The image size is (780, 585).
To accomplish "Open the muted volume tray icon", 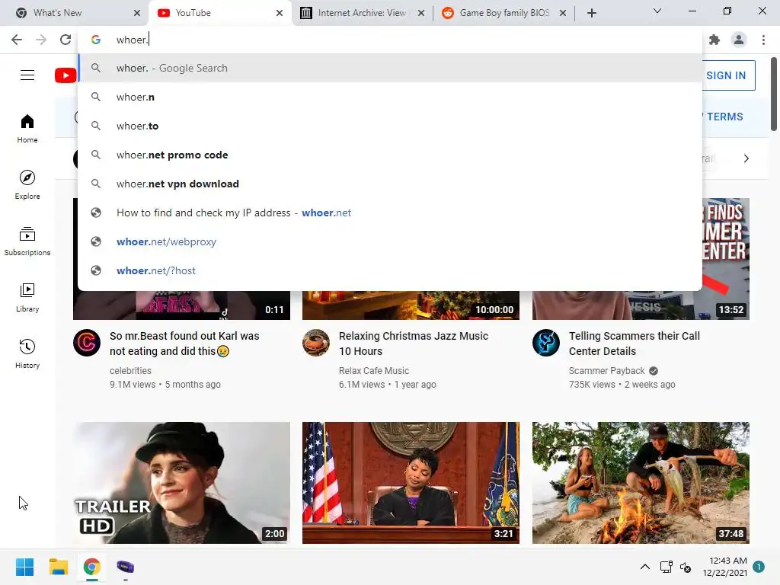I will 686,567.
